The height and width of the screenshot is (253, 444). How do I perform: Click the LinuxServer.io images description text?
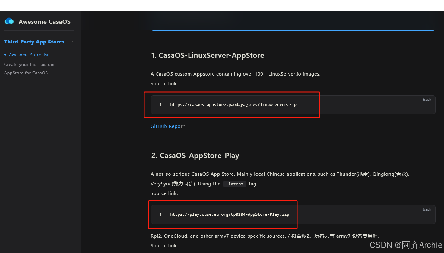point(236,74)
